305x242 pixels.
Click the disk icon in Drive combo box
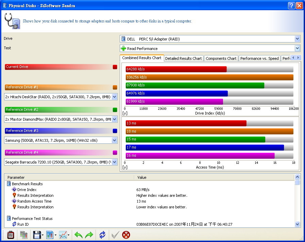pos(123,39)
